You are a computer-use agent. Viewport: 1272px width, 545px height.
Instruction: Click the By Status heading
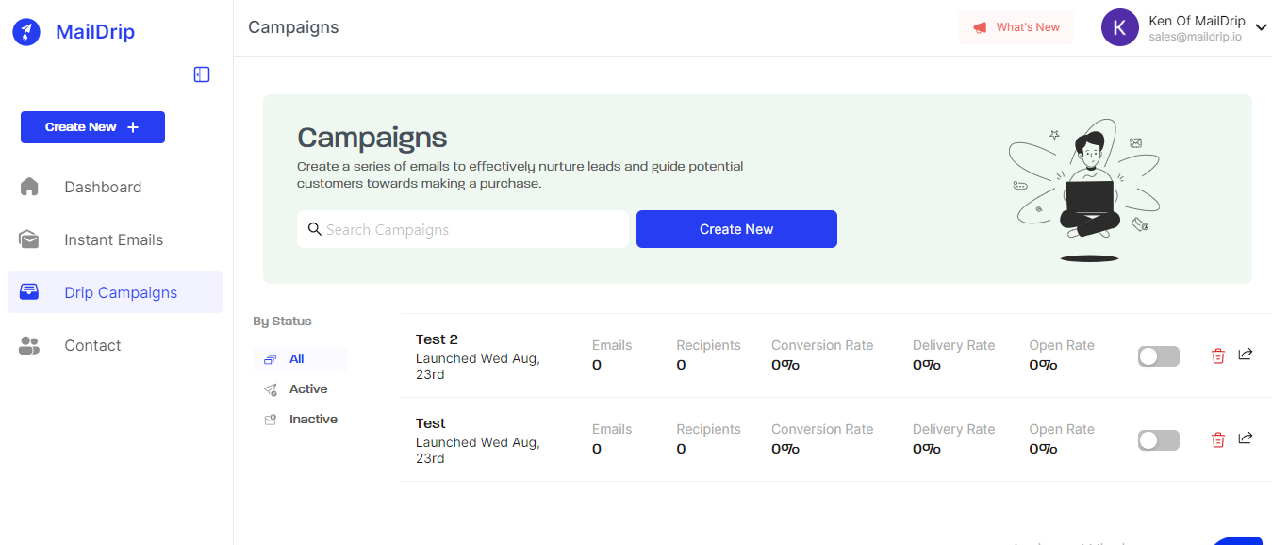click(x=282, y=322)
